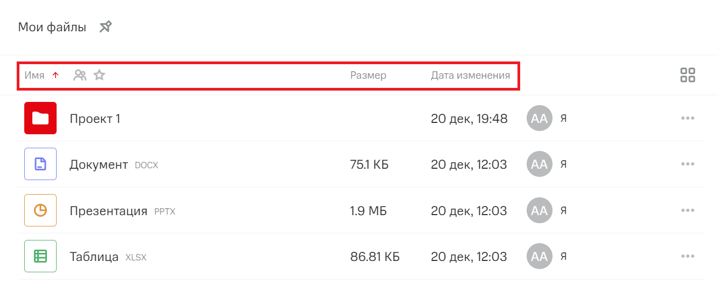
Task: Click owner avatar AA on Таблица row
Action: coord(539,257)
